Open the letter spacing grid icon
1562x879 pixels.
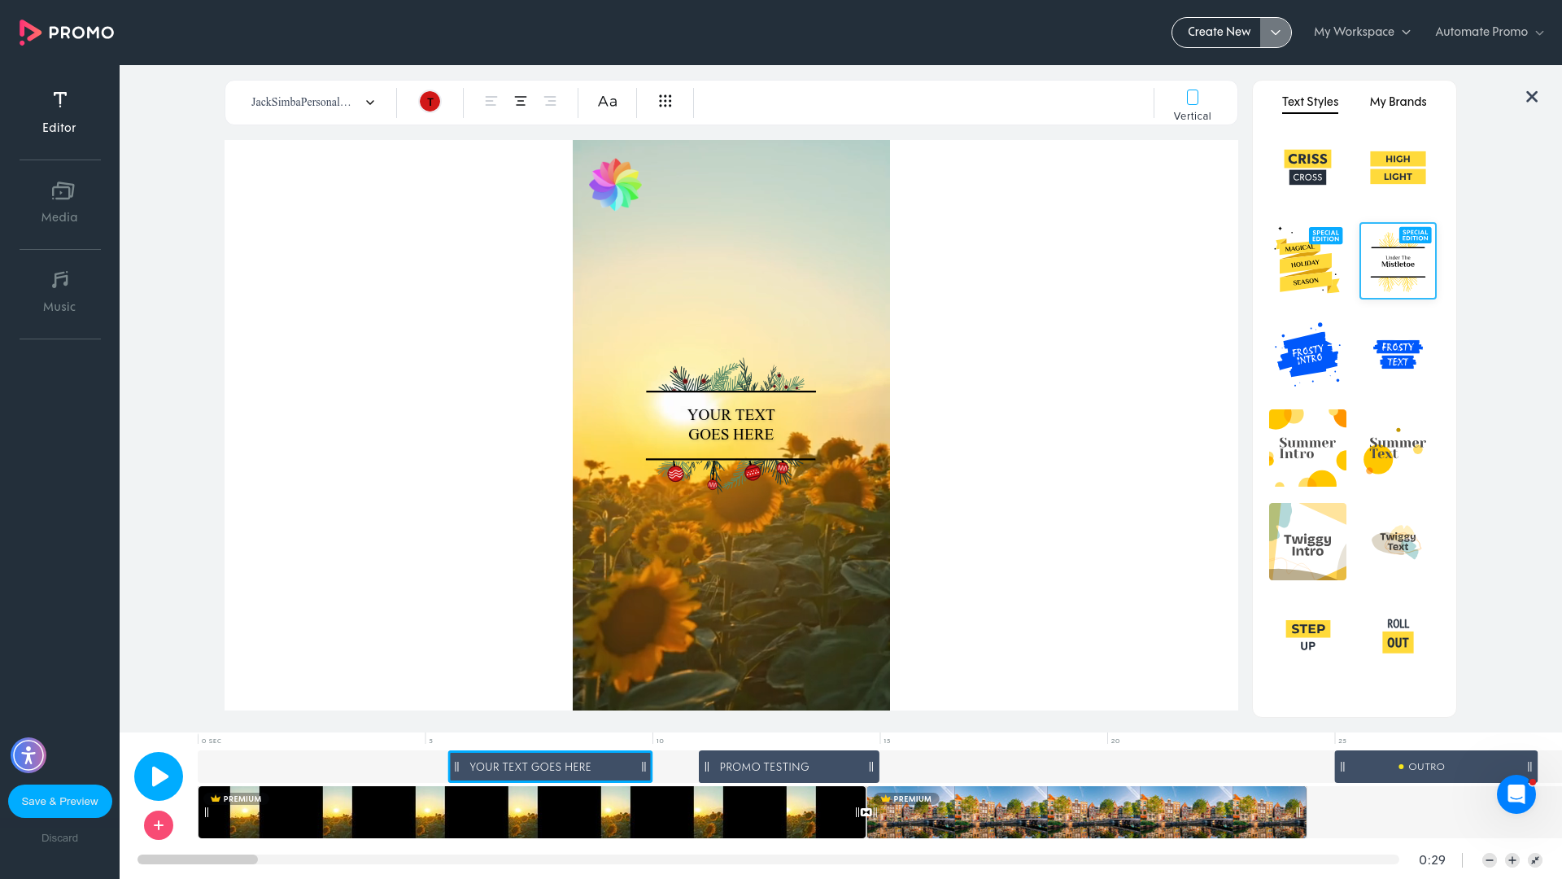pos(665,101)
